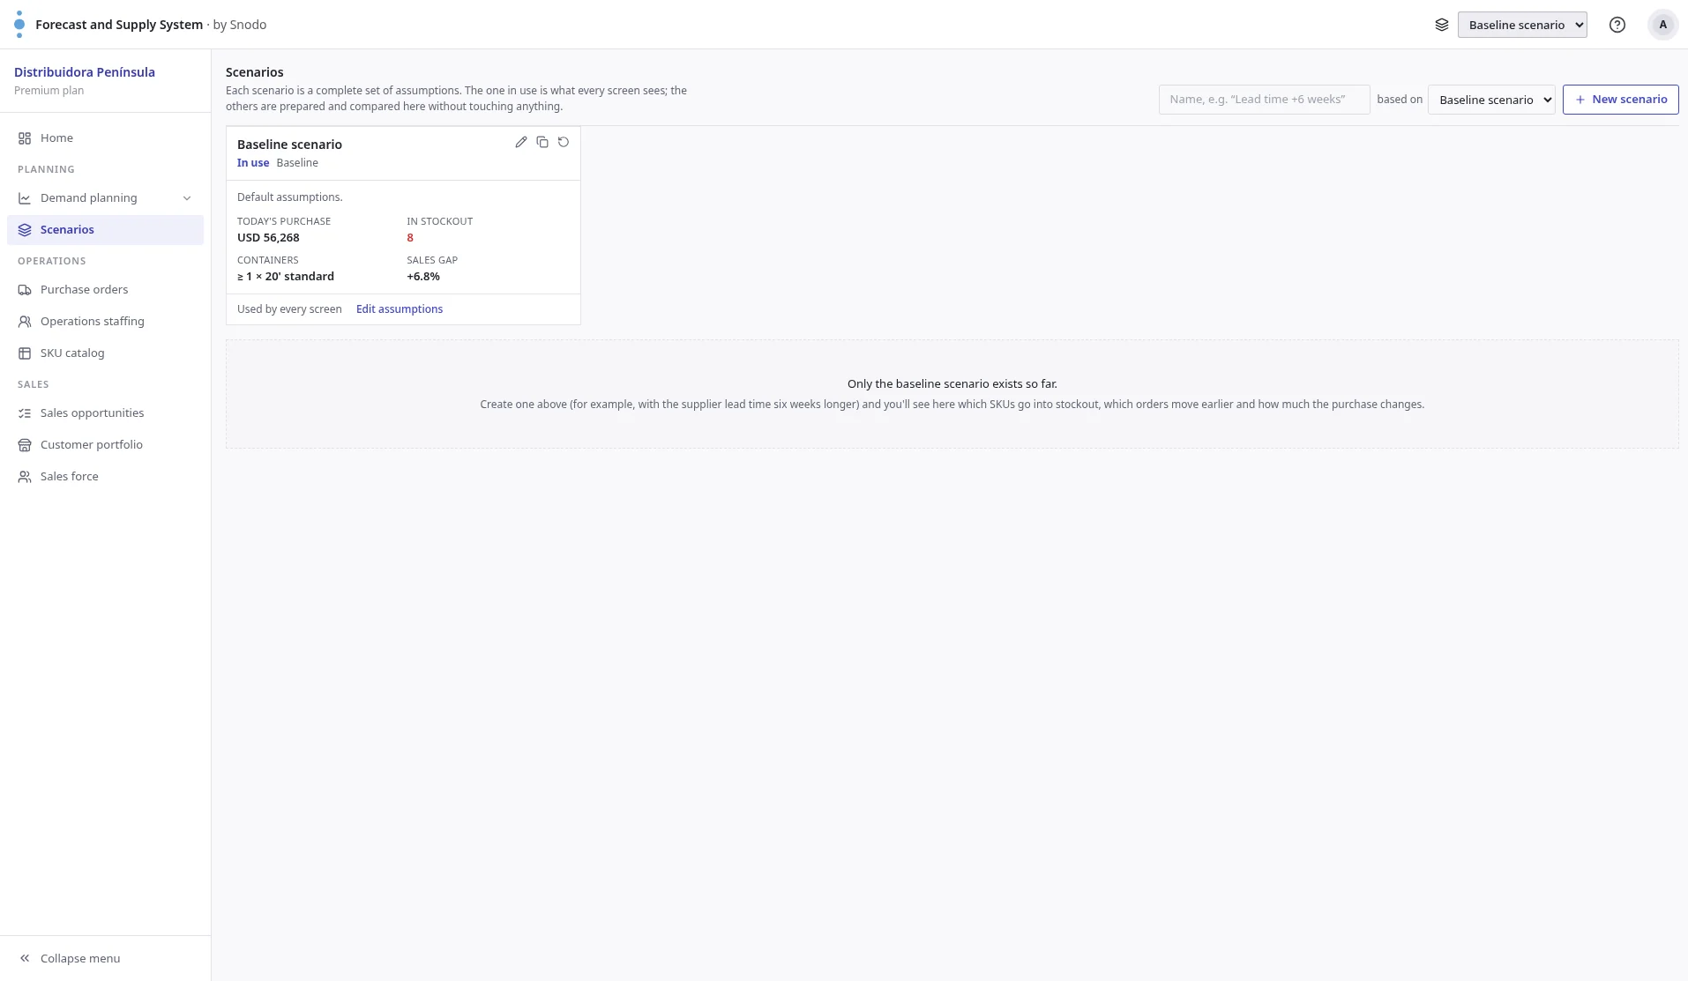Click the 'USD 56,268' purchase value
Image resolution: width=1688 pixels, height=981 pixels.
(268, 238)
